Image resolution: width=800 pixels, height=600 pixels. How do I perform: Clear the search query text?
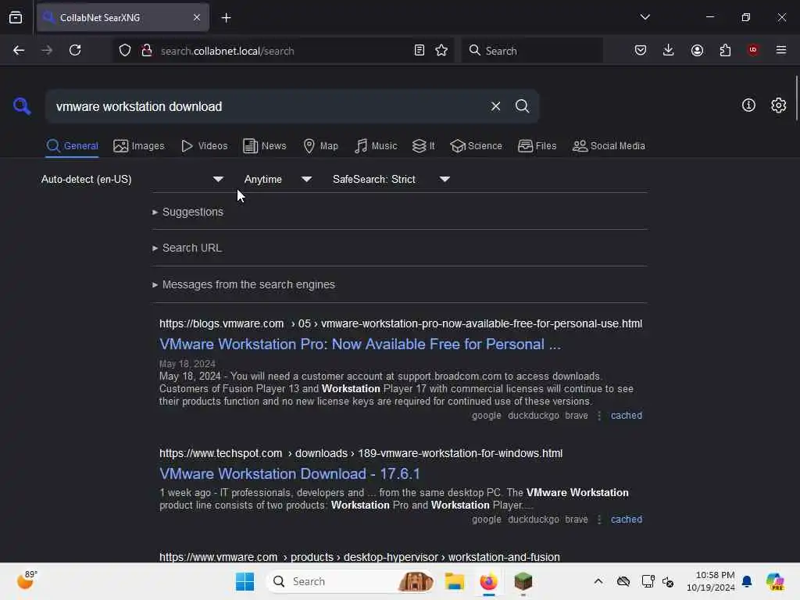(495, 106)
